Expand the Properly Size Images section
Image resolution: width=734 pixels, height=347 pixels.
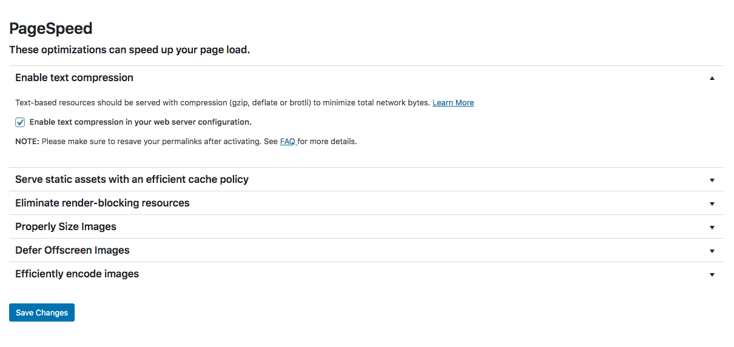pyautogui.click(x=366, y=226)
